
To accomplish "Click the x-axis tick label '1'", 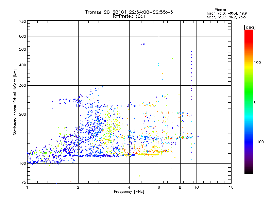I will [x=27, y=187].
